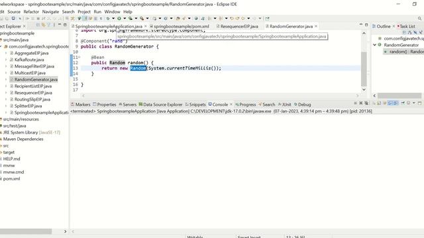Viewport: 424px width, 238px height.
Task: Open the Debug launch dropdown arrow
Action: click(x=113, y=19)
